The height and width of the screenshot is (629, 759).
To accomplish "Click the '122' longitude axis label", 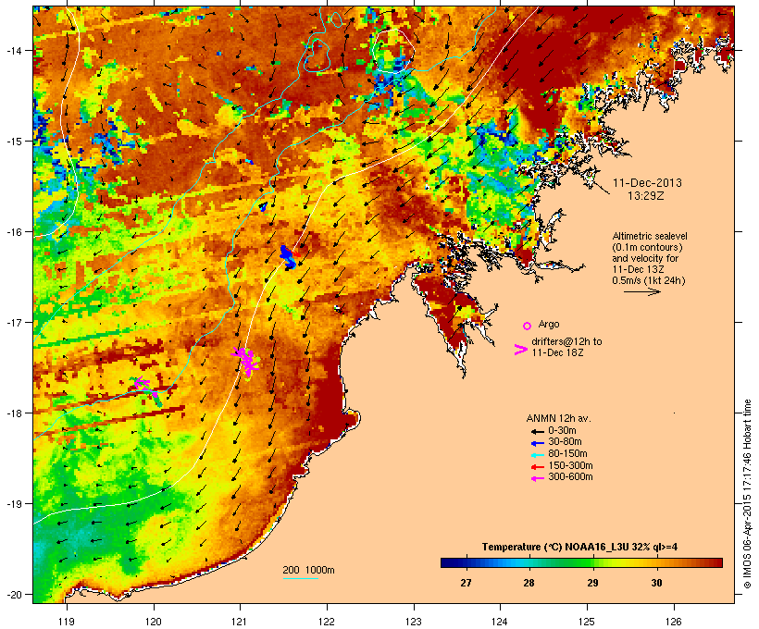I will click(327, 622).
